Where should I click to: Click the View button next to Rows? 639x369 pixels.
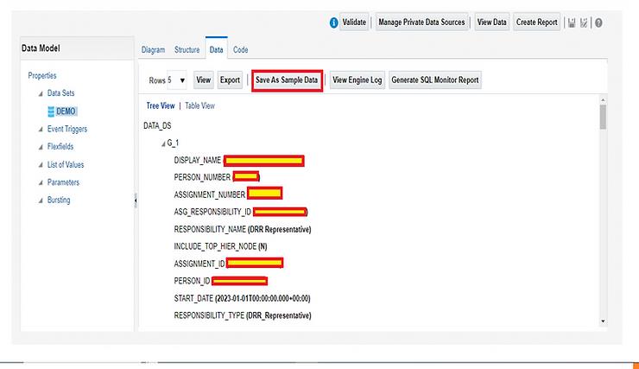coord(203,80)
